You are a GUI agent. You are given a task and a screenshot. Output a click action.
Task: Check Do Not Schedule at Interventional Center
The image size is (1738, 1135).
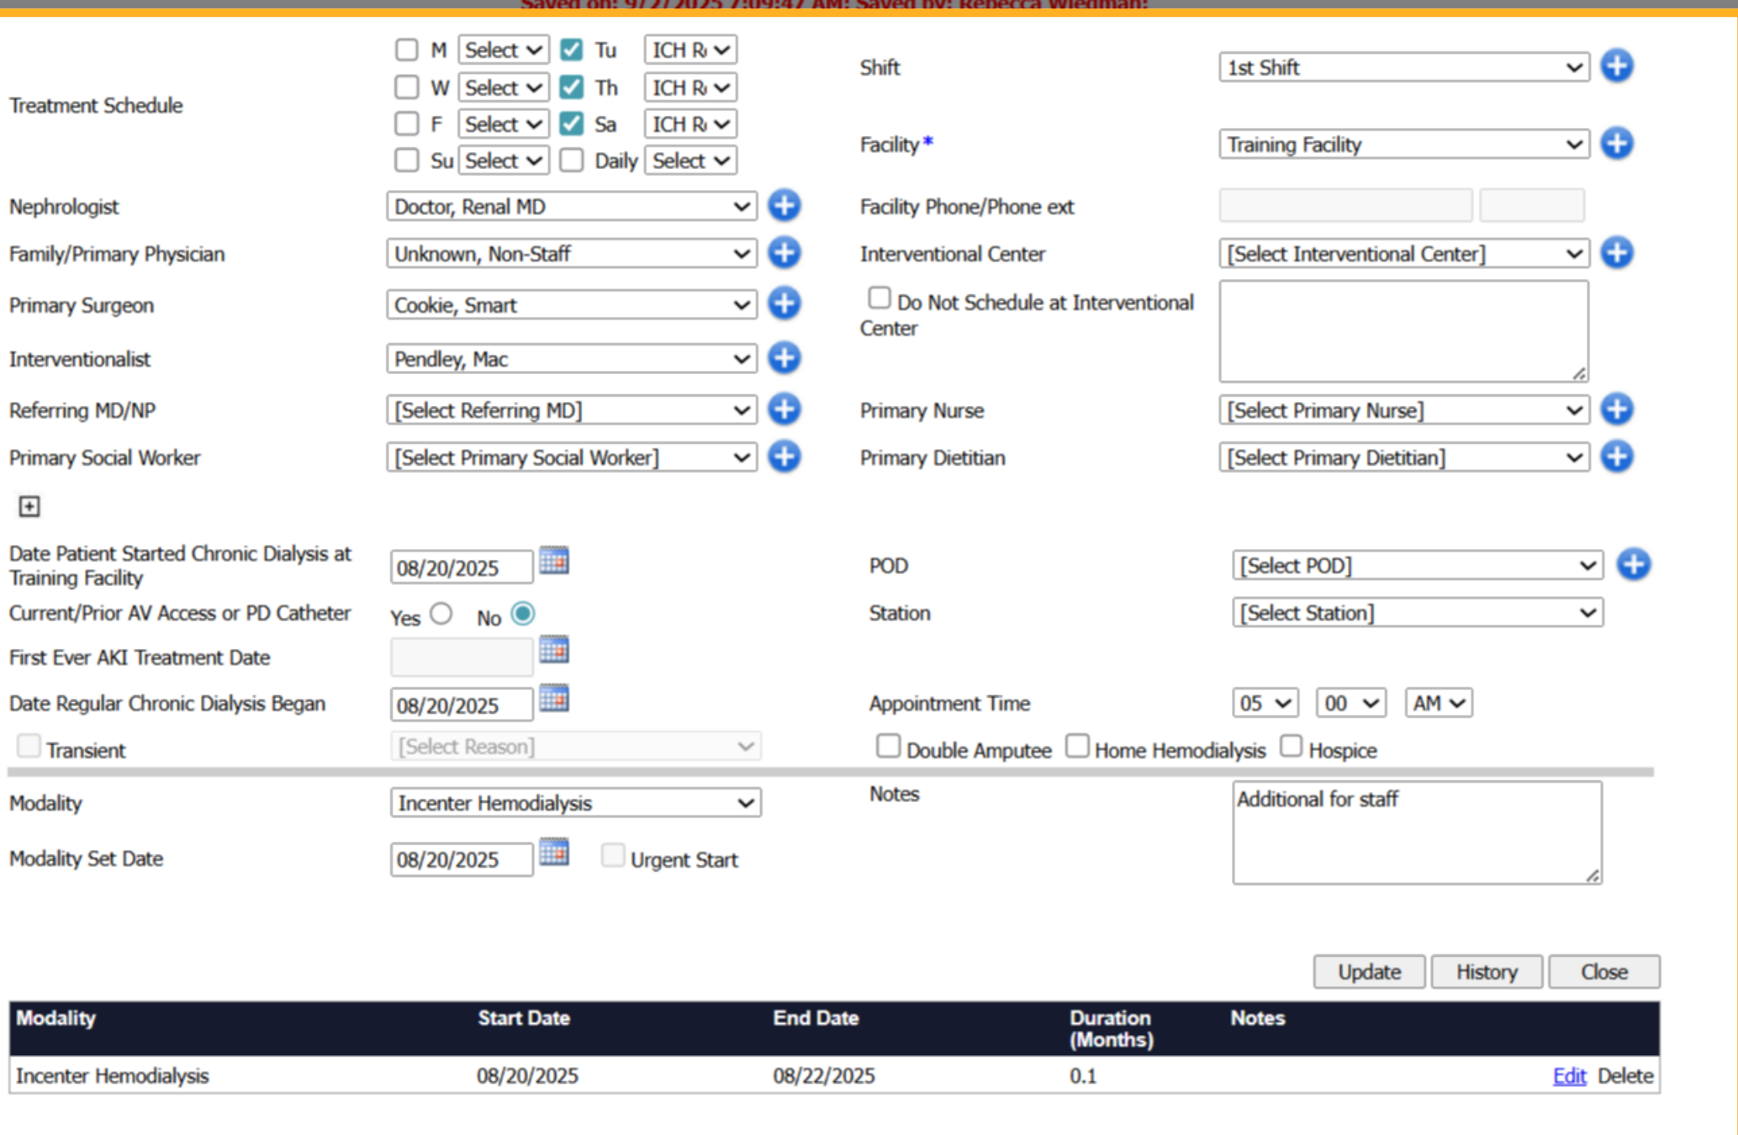tap(880, 298)
